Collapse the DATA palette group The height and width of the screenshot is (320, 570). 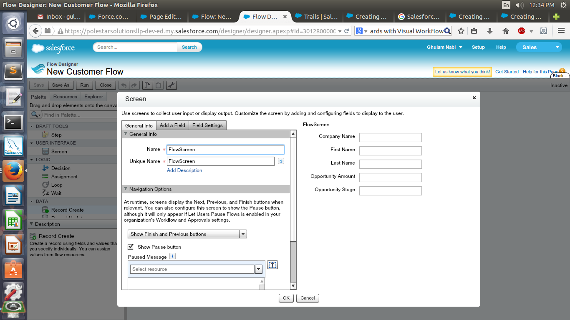[x=32, y=201]
